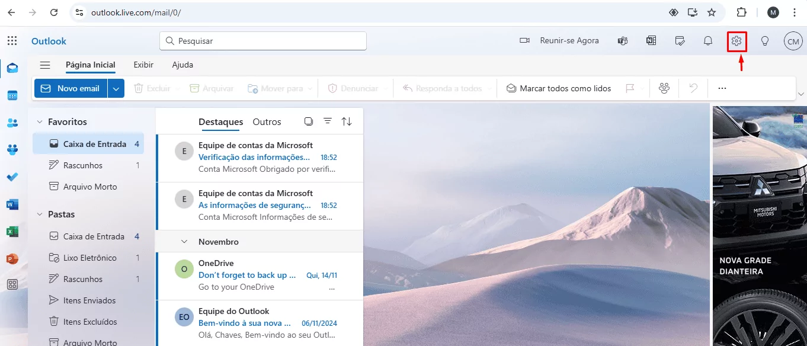
Task: Switch to the Página Inicial tab
Action: click(91, 65)
